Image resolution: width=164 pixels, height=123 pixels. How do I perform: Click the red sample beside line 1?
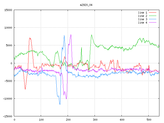click(152, 13)
